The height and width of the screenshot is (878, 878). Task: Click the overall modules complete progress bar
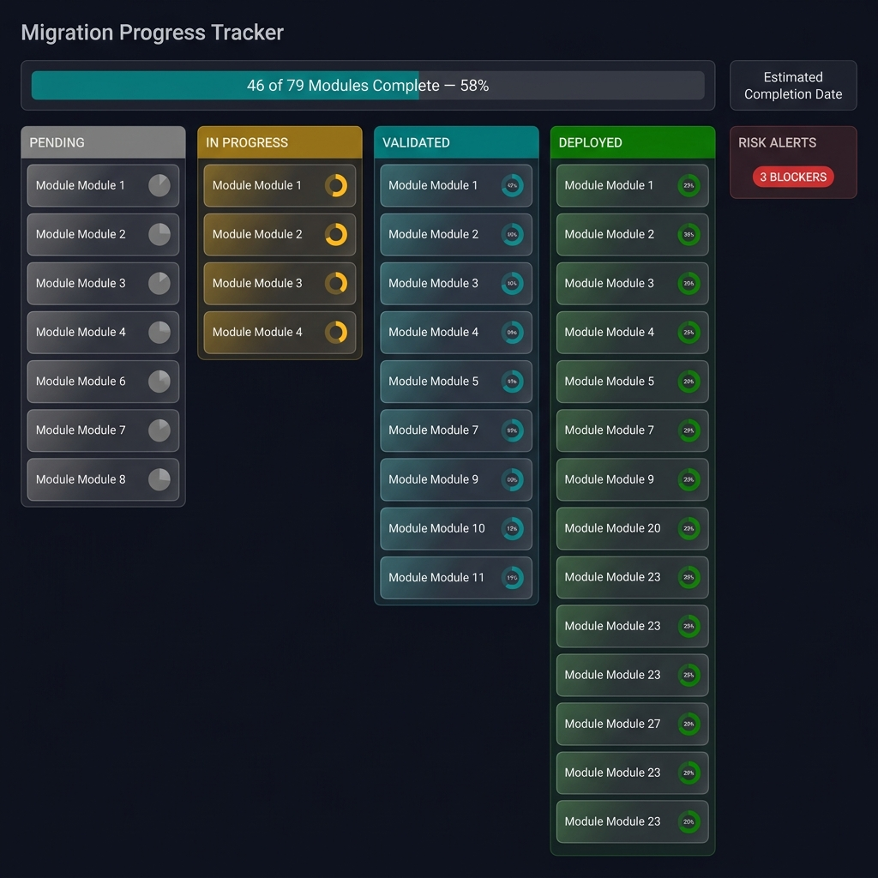click(368, 86)
